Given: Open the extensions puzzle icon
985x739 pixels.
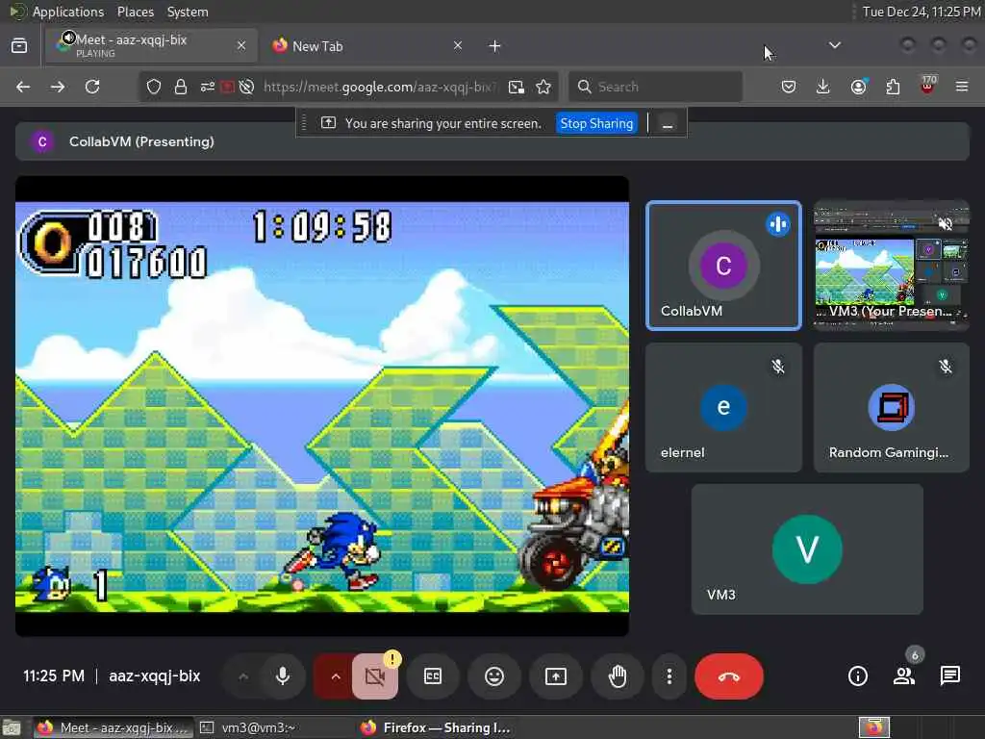Looking at the screenshot, I should (x=893, y=87).
